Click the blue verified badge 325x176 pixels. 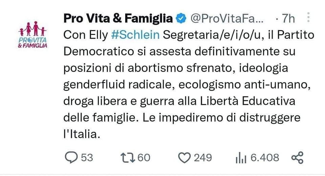click(x=181, y=19)
